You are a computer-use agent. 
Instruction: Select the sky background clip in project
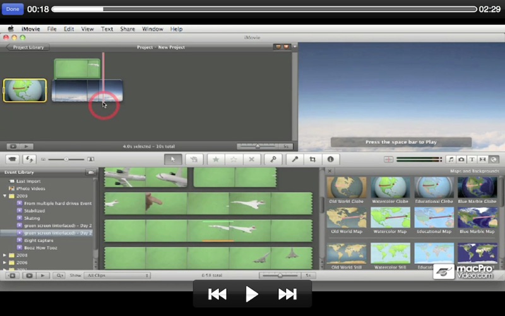[x=87, y=90]
